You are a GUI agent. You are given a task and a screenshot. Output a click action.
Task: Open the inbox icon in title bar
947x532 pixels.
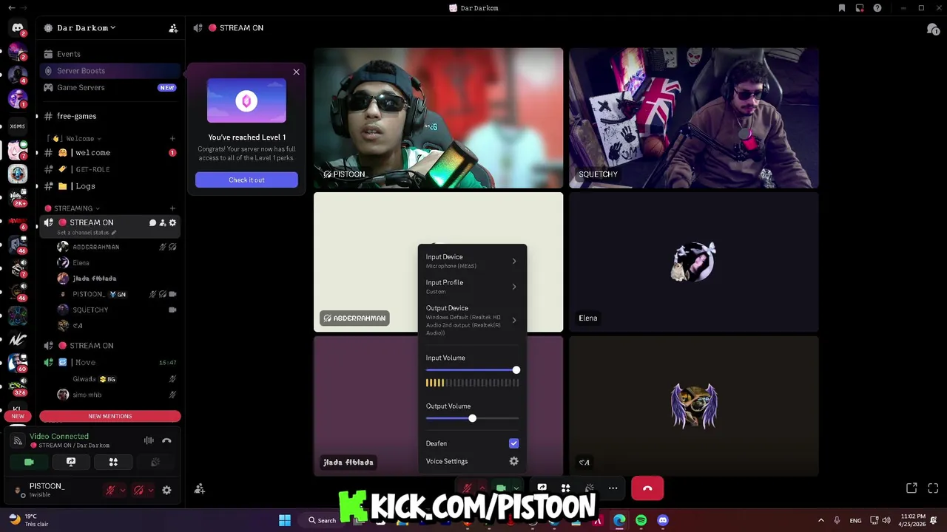[x=860, y=8]
